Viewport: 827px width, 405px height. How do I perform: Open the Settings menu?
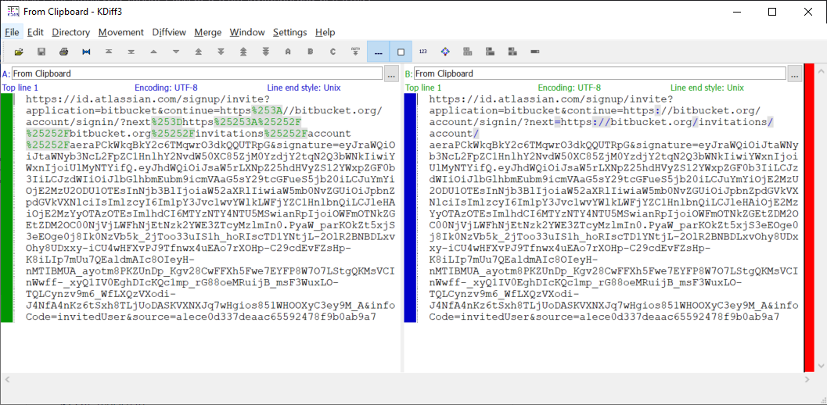pyautogui.click(x=289, y=32)
